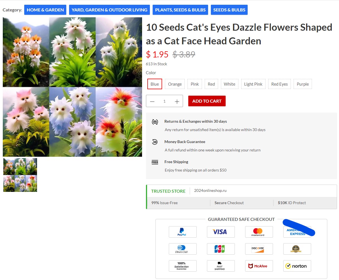Select the Blue color option
The width and height of the screenshot is (339, 280).
click(155, 84)
